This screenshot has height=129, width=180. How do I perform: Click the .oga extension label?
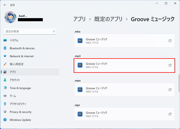(77, 105)
